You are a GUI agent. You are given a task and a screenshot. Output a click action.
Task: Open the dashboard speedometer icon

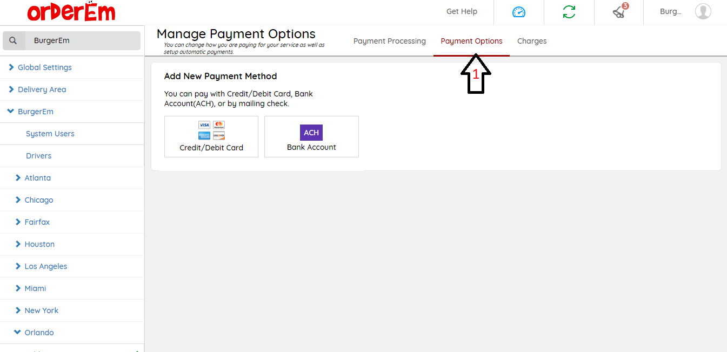(x=518, y=12)
